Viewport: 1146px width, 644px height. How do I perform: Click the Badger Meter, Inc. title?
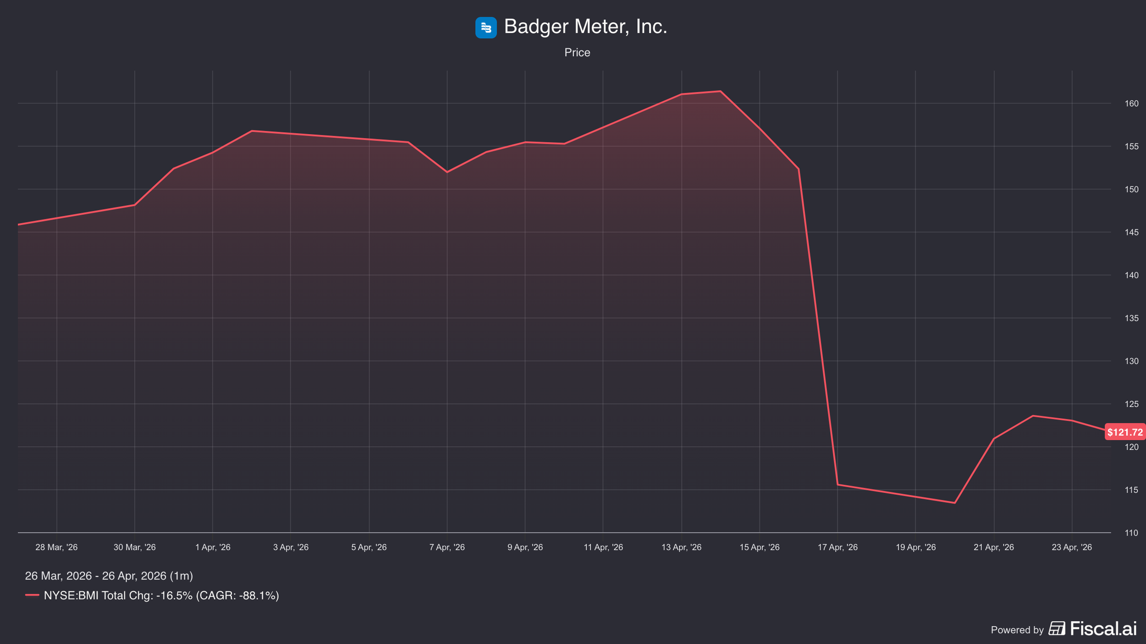[x=585, y=27]
